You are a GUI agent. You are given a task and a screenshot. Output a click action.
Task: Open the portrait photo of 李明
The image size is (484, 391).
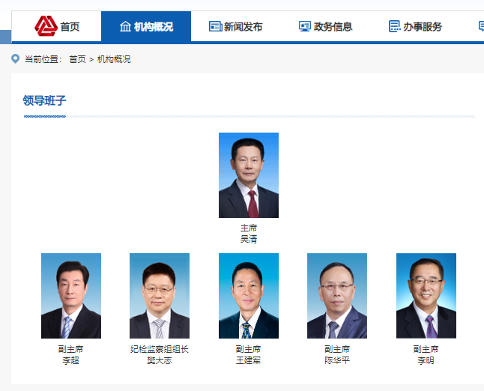click(426, 296)
